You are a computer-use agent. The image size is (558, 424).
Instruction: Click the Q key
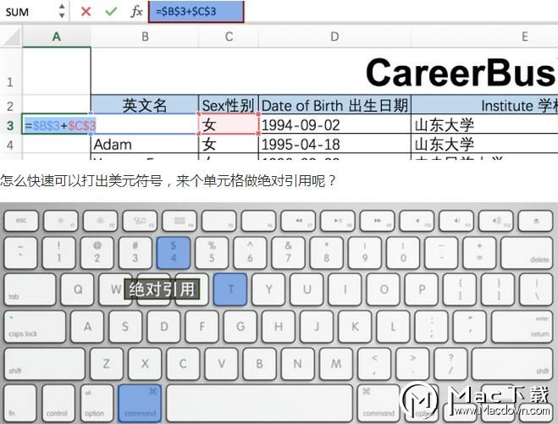(78, 289)
